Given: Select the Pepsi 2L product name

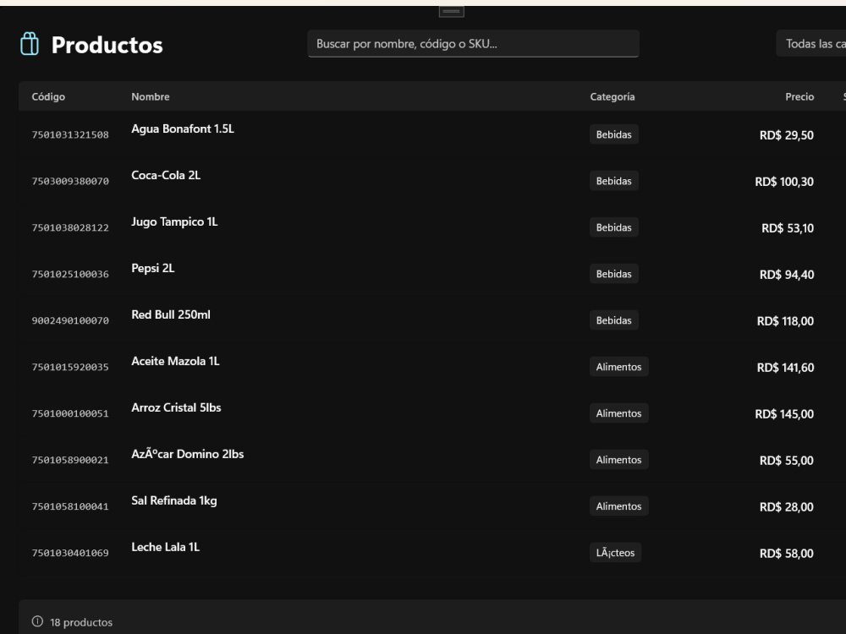Looking at the screenshot, I should tap(152, 268).
